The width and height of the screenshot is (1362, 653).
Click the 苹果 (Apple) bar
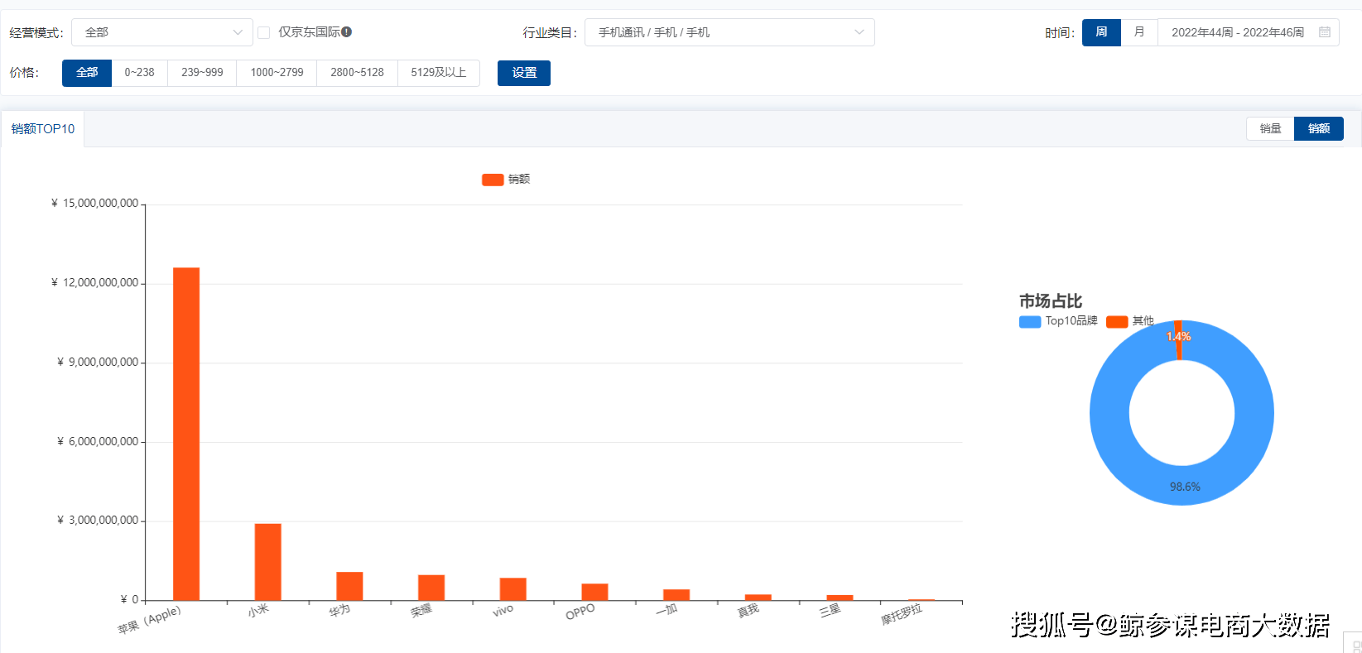(x=186, y=434)
